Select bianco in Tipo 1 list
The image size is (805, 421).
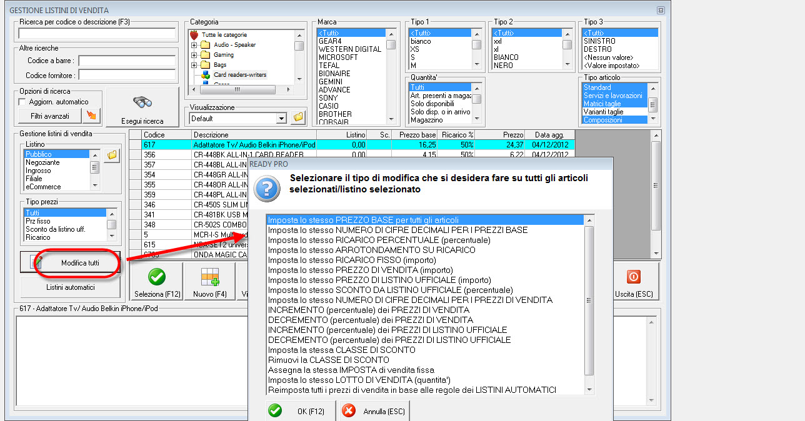click(x=440, y=41)
